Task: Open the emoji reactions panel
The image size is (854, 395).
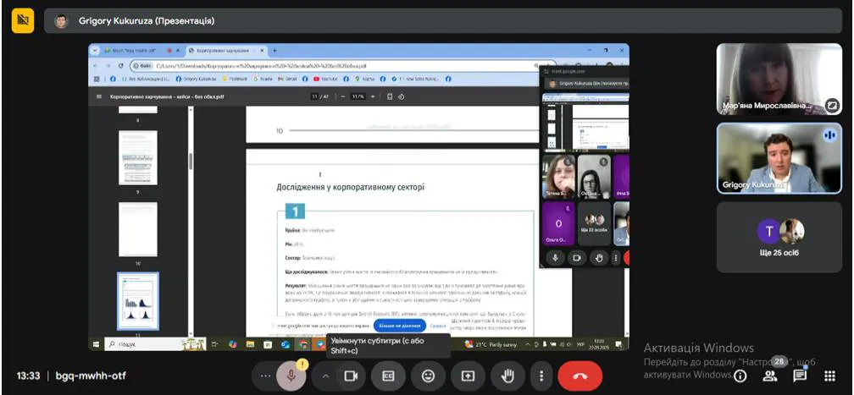Action: pyautogui.click(x=429, y=376)
